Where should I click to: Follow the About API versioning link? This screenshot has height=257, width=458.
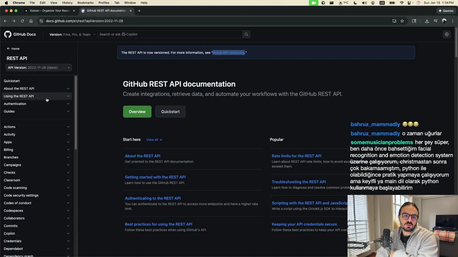pos(229,52)
